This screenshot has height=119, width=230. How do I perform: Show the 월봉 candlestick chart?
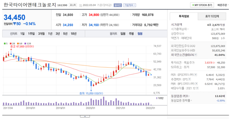[x=140, y=34]
